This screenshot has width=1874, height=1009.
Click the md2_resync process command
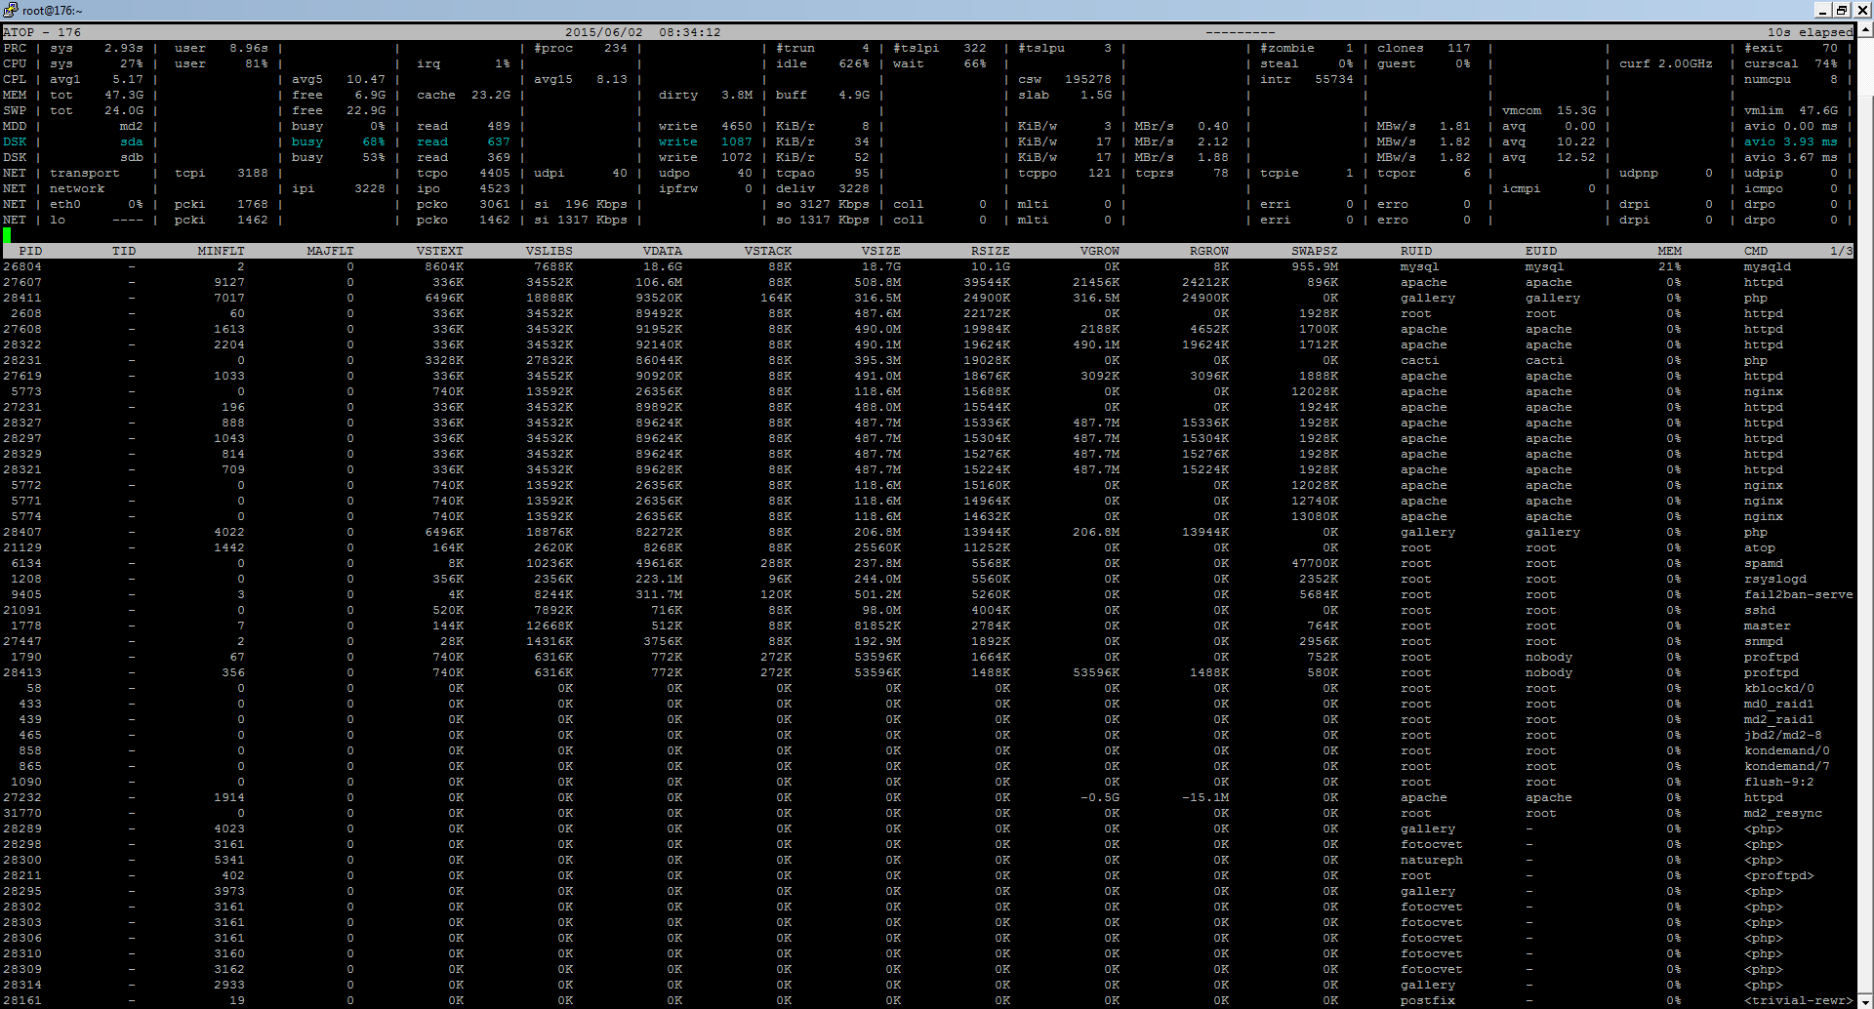tap(1783, 813)
